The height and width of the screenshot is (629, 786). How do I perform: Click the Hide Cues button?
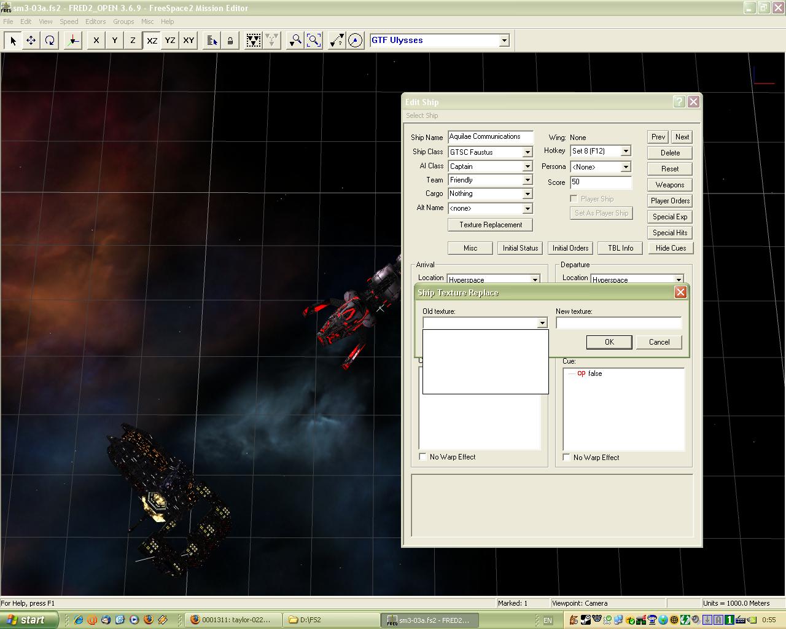point(671,248)
